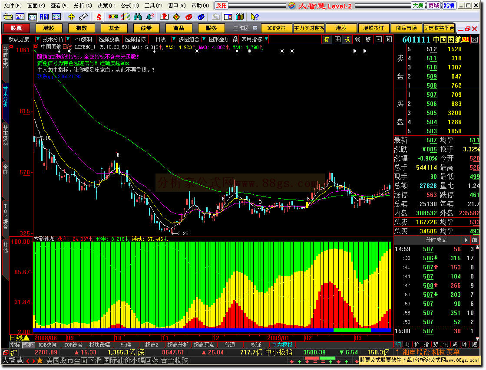The height and width of the screenshot is (370, 486).
Task: Toggle the 移 move button
Action: pyautogui.click(x=368, y=39)
